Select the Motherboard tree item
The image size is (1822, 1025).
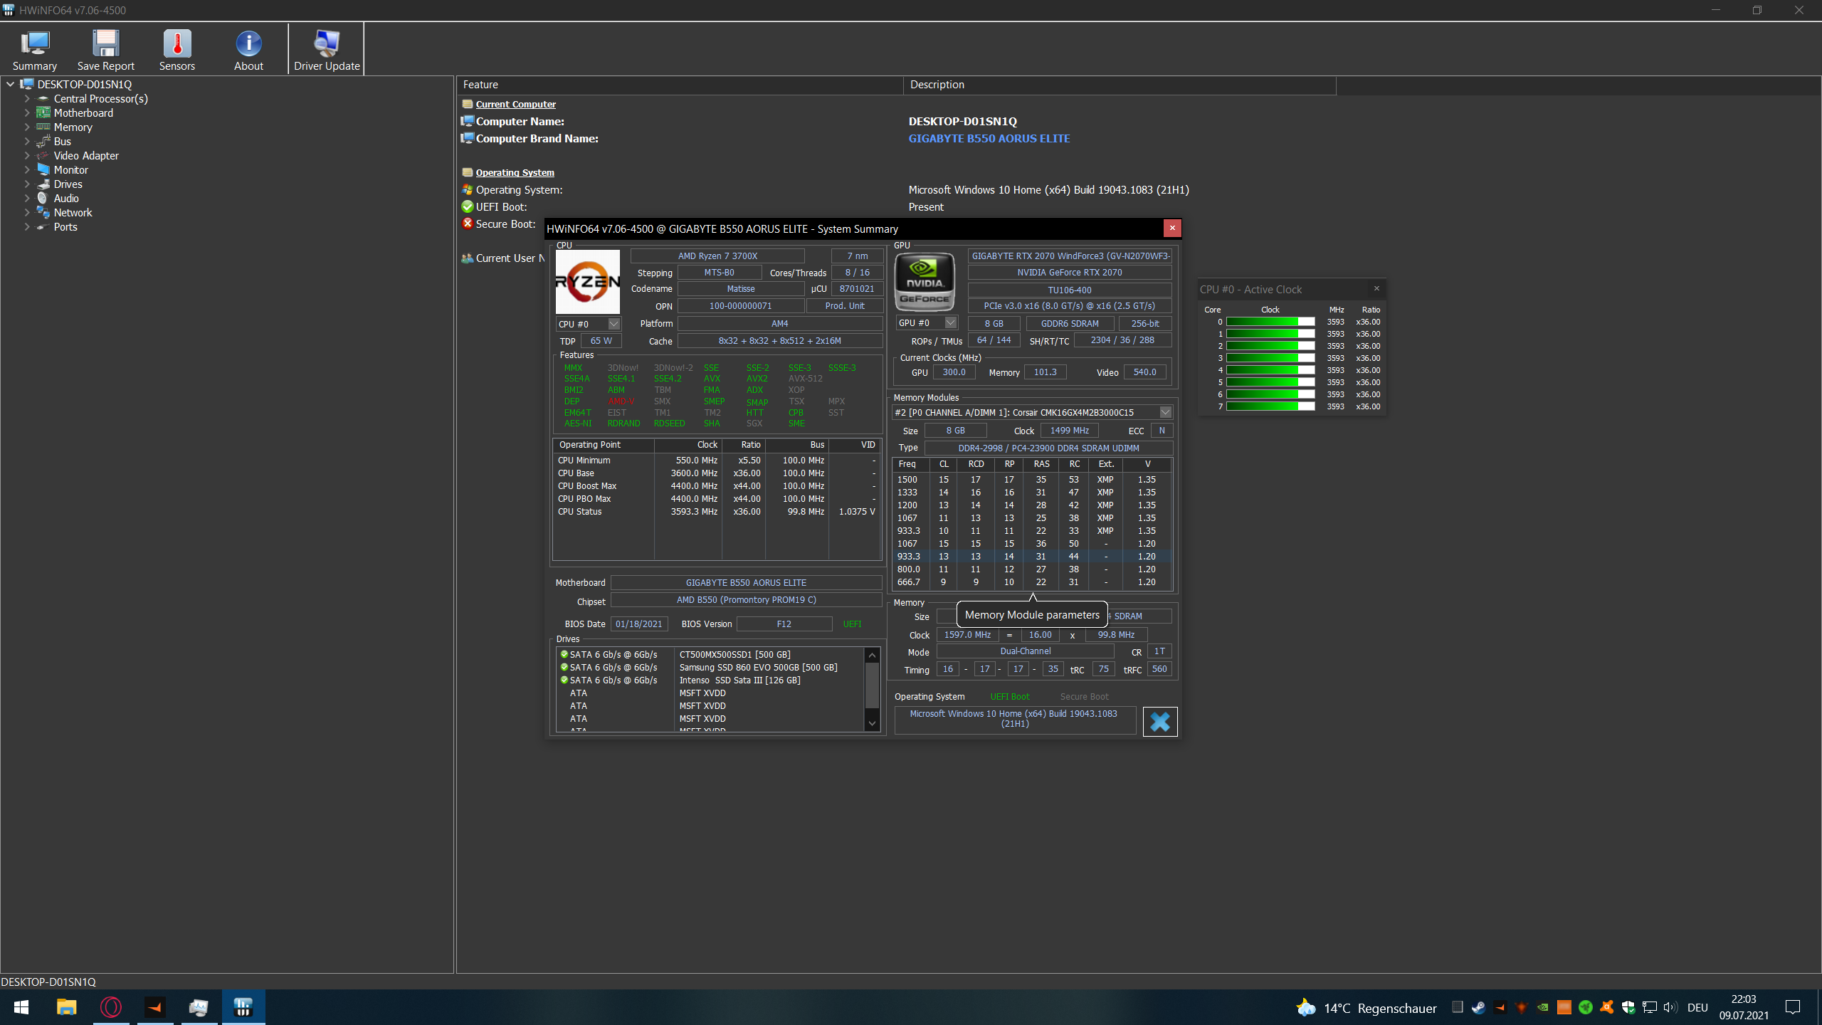(x=83, y=113)
